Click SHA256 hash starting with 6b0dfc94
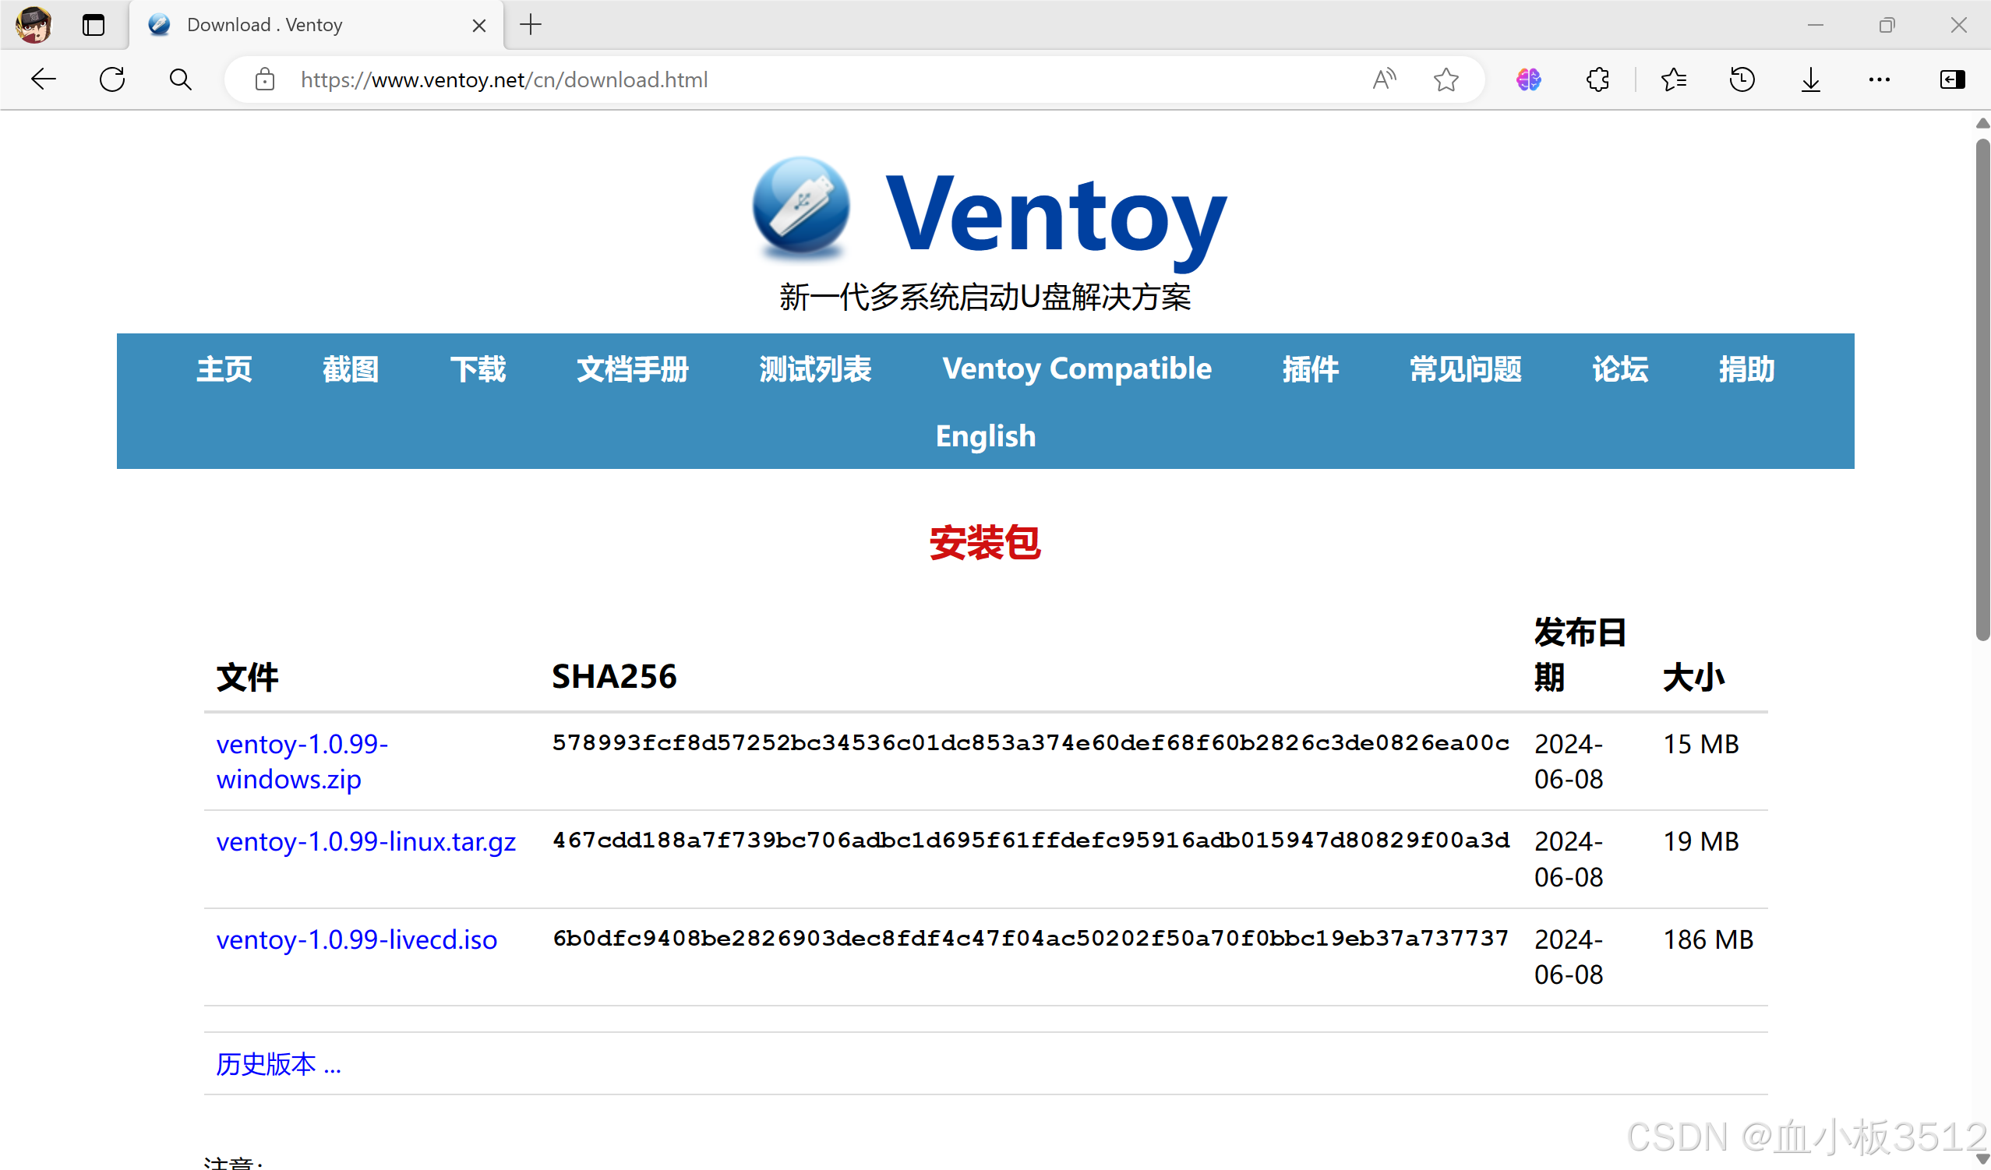The image size is (1991, 1170). click(x=1031, y=938)
